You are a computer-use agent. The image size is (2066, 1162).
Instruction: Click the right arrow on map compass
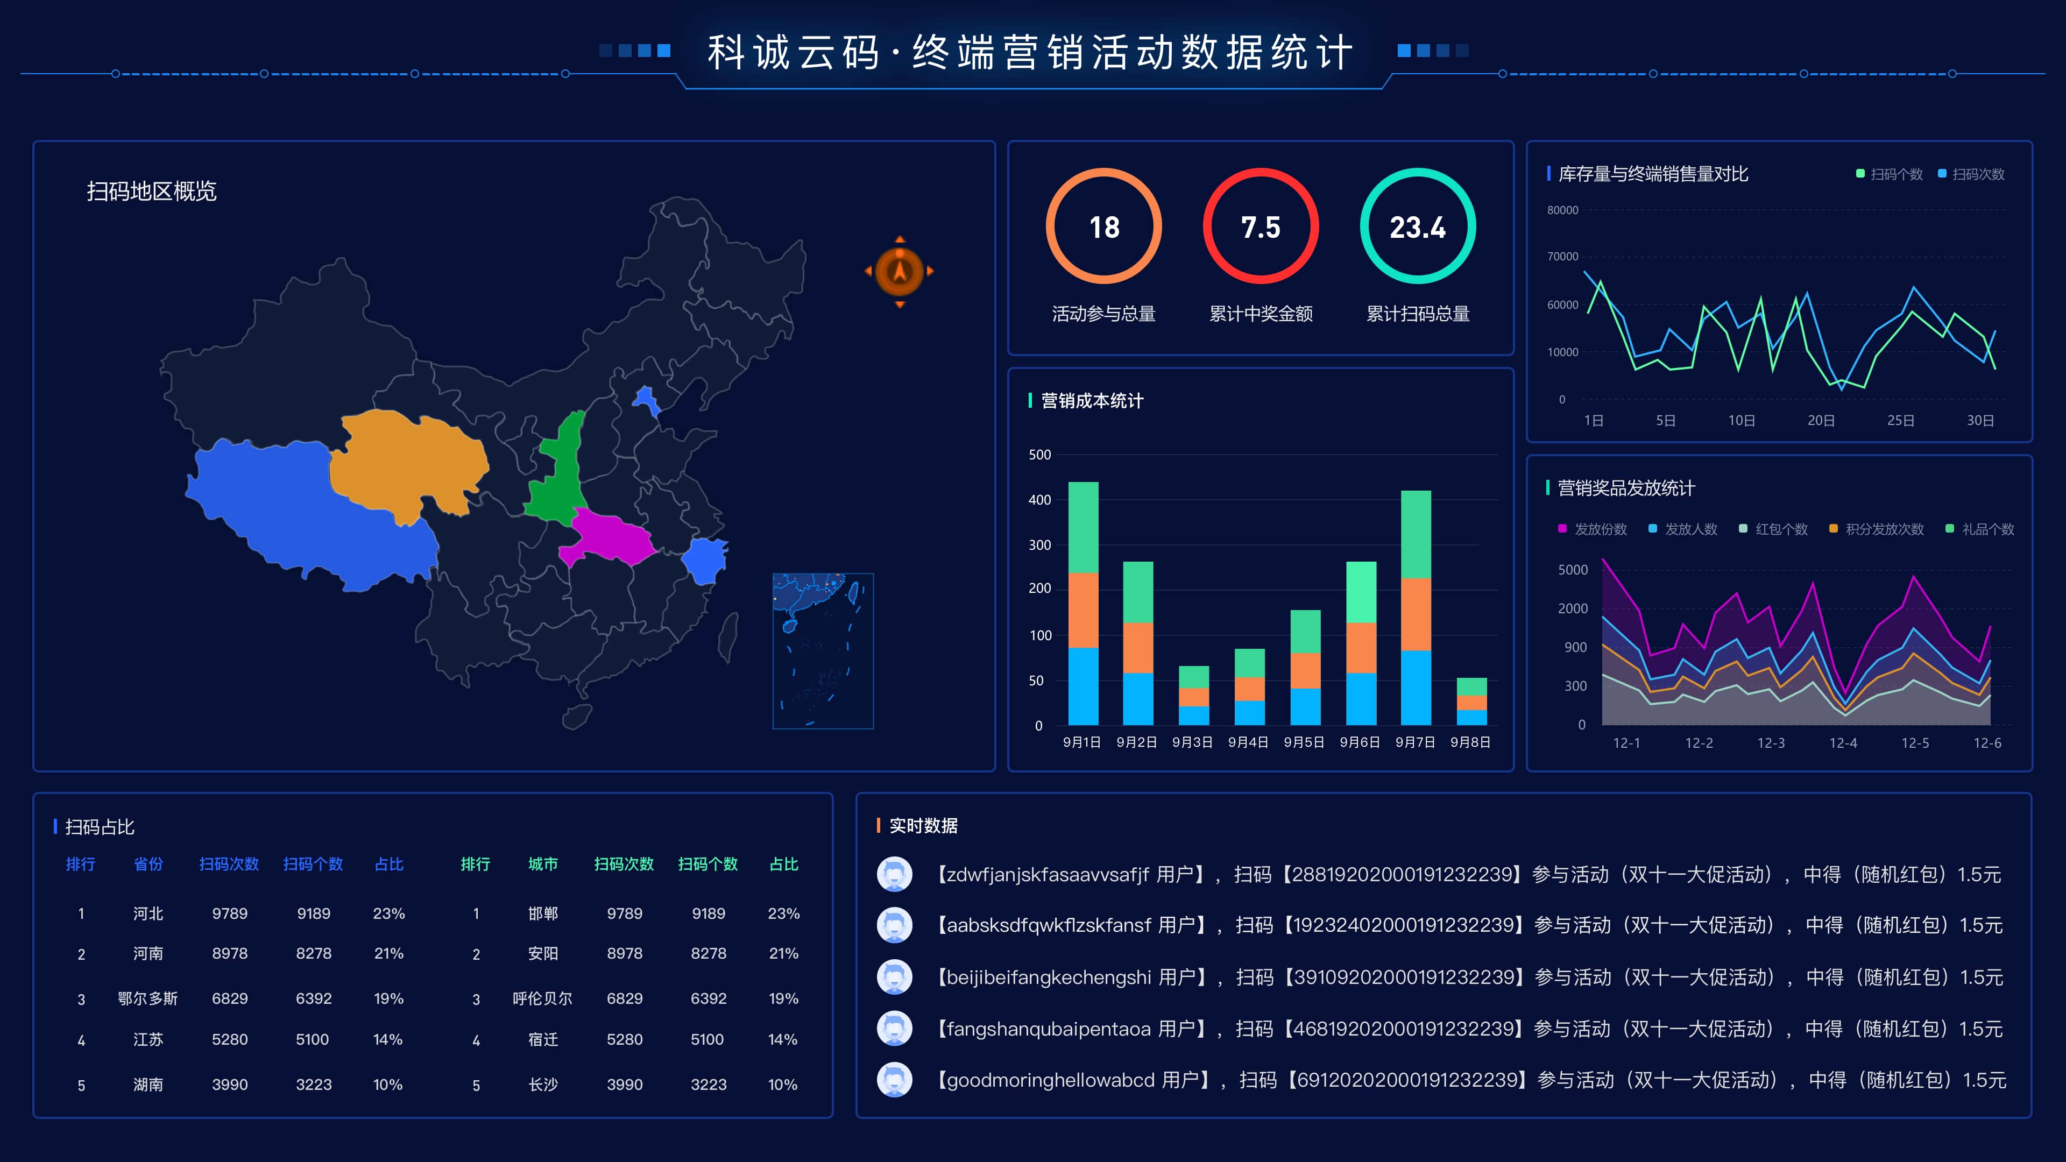pyautogui.click(x=930, y=271)
